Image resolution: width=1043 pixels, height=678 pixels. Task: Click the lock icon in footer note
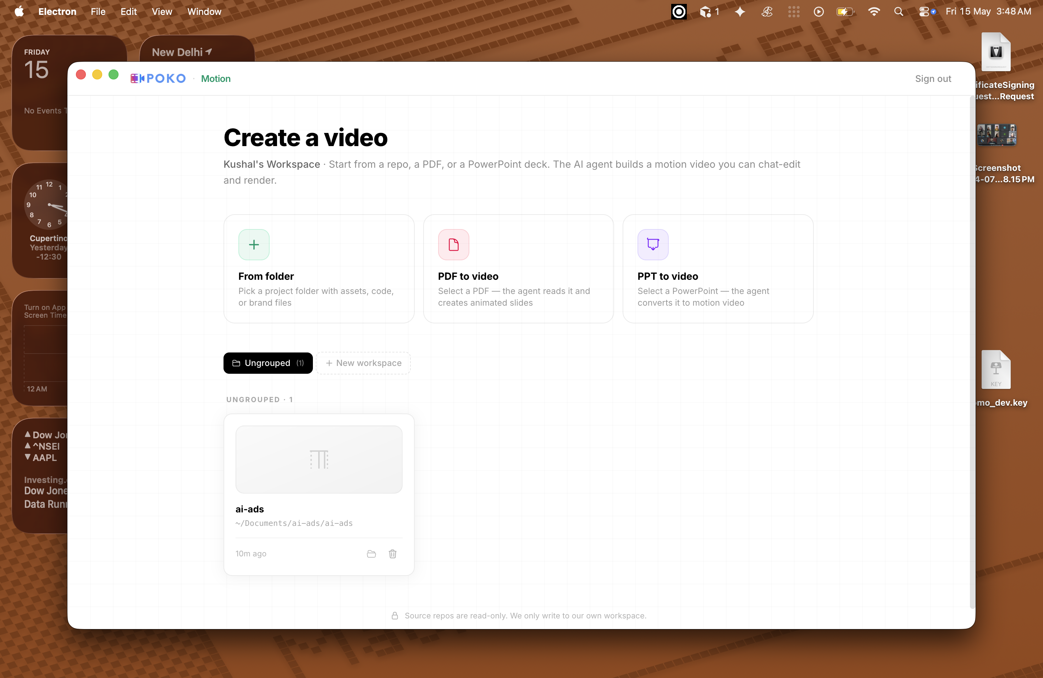click(x=394, y=615)
